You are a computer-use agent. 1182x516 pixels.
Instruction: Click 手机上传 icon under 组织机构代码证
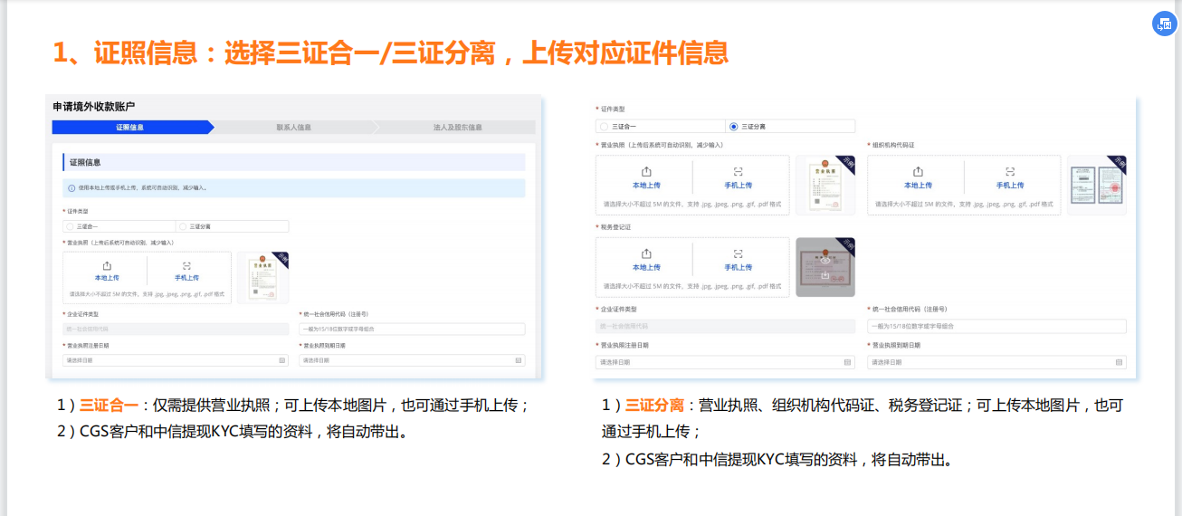pos(1010,171)
